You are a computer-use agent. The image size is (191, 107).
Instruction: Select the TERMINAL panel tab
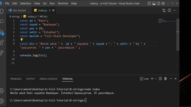(67, 79)
